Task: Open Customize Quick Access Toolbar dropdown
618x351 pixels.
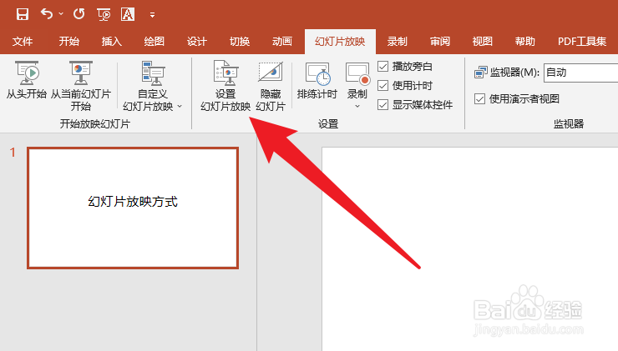Action: coord(152,15)
